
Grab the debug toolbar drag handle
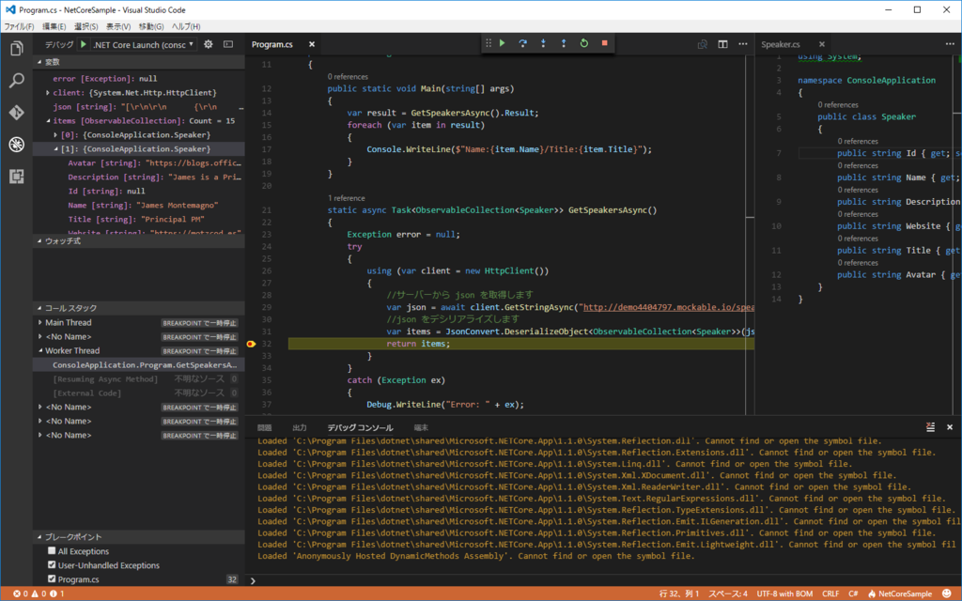pyautogui.click(x=489, y=43)
